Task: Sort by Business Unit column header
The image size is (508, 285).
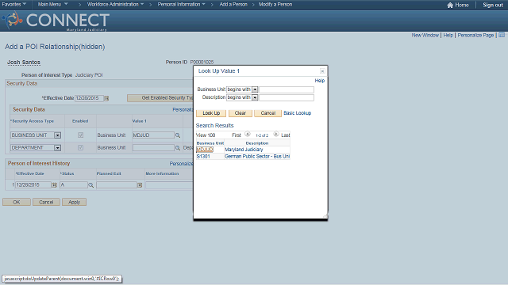Action: click(x=210, y=143)
